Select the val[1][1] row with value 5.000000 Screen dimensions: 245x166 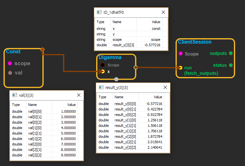coord(45,133)
